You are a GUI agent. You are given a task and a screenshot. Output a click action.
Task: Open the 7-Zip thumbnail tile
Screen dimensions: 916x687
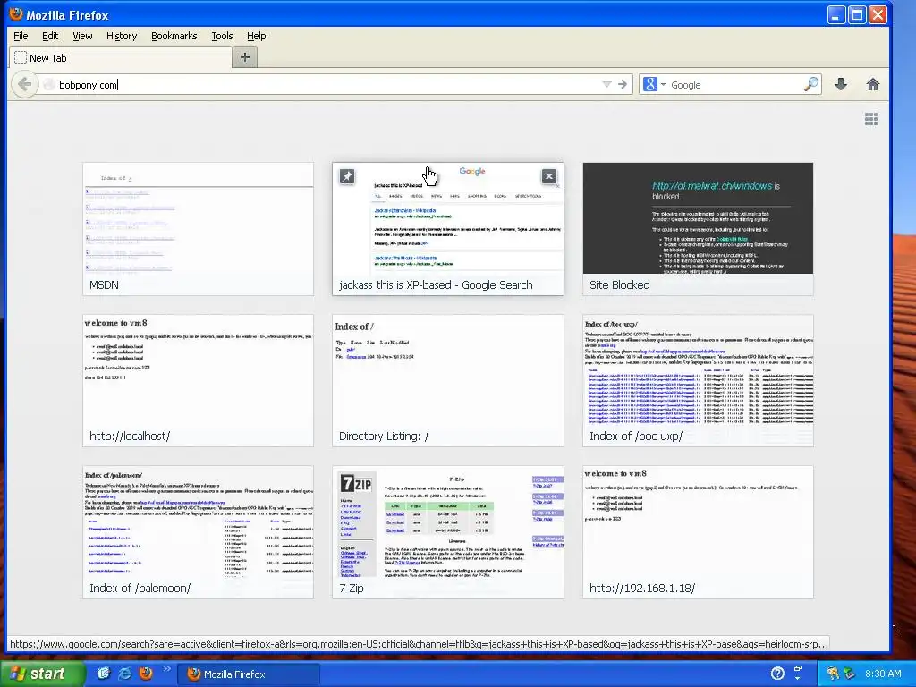(448, 532)
